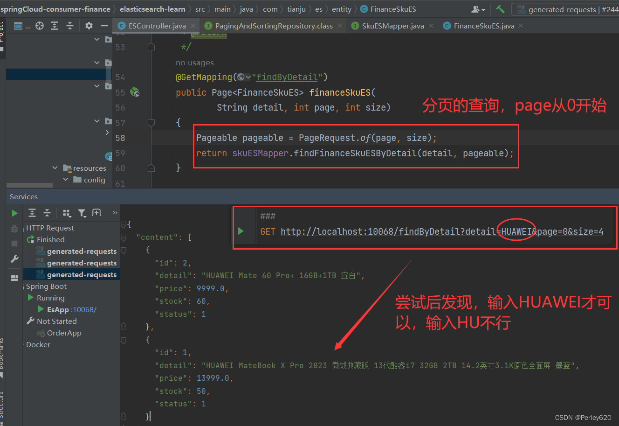Select the Running node in Services
Image resolution: width=619 pixels, height=426 pixels.
click(51, 298)
